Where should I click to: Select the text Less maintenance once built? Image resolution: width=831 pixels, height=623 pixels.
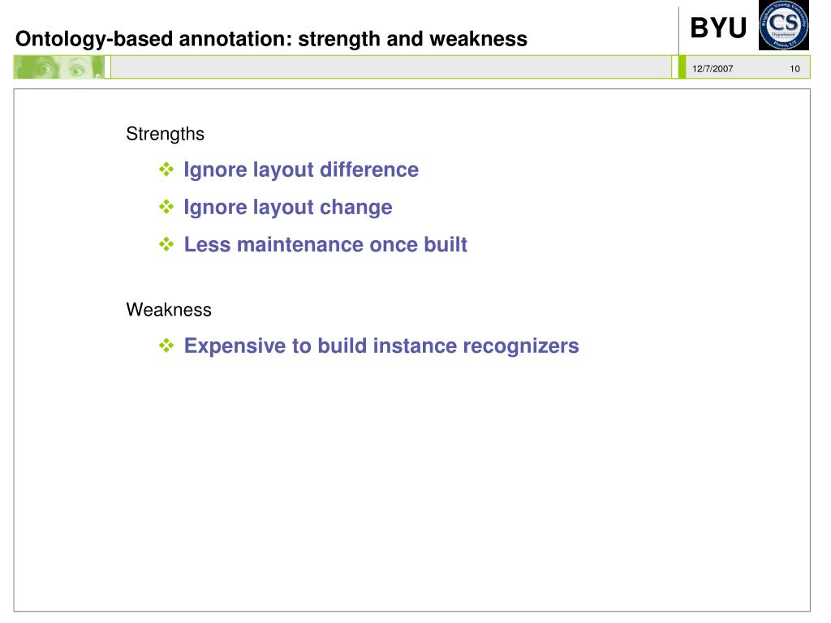(325, 244)
